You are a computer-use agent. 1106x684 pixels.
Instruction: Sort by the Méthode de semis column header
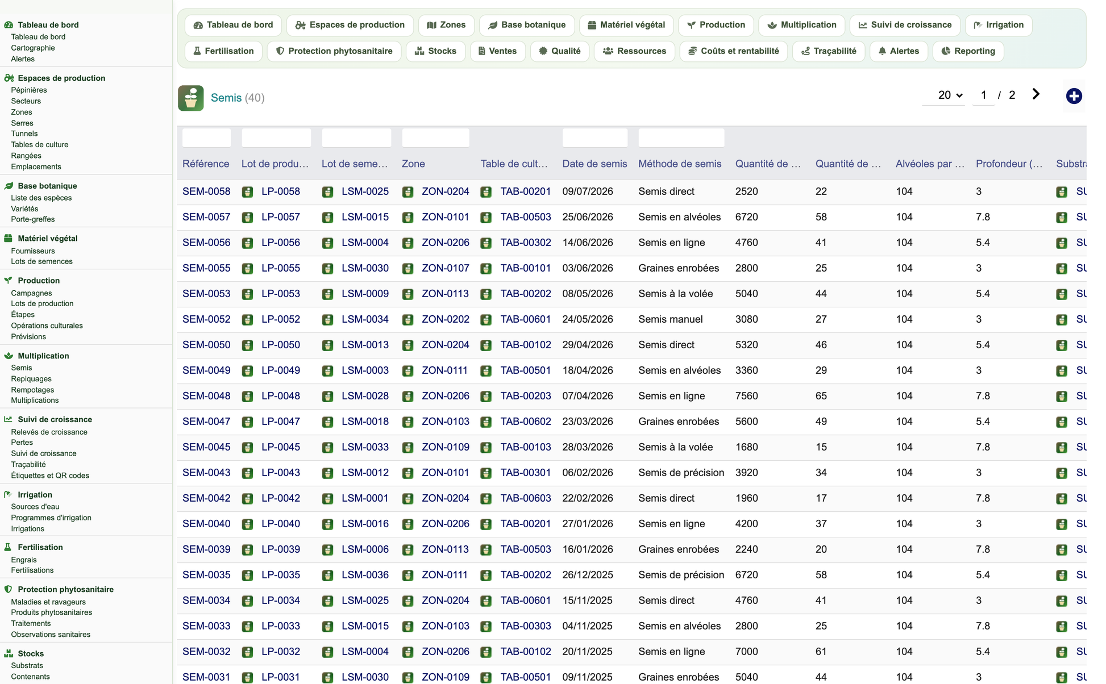680,164
